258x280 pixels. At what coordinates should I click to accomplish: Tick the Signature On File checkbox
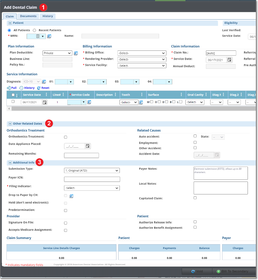(x=66, y=223)
